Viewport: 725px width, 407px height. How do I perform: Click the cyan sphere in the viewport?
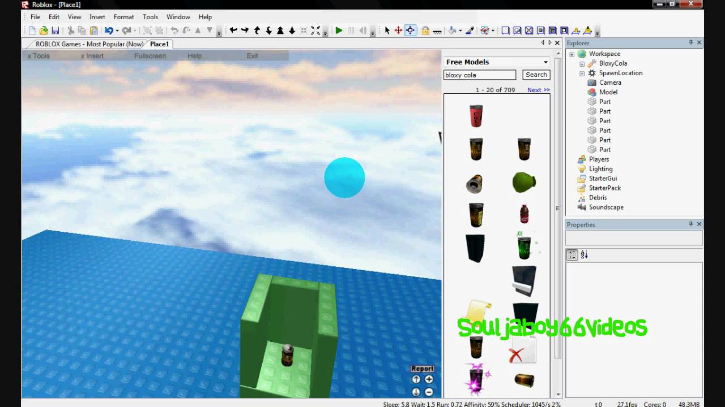point(344,177)
